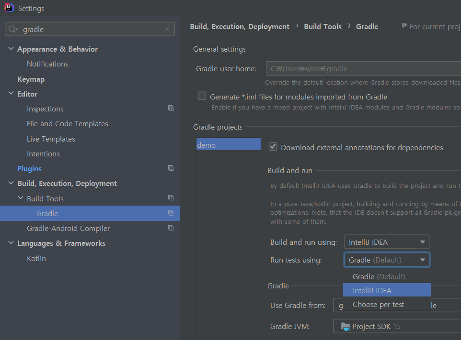Close the Run tests using dropdown
This screenshot has width=461, height=340.
coord(387,260)
